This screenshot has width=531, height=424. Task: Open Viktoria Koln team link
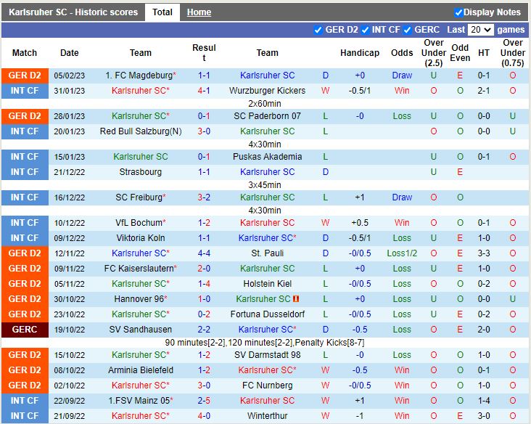(141, 238)
